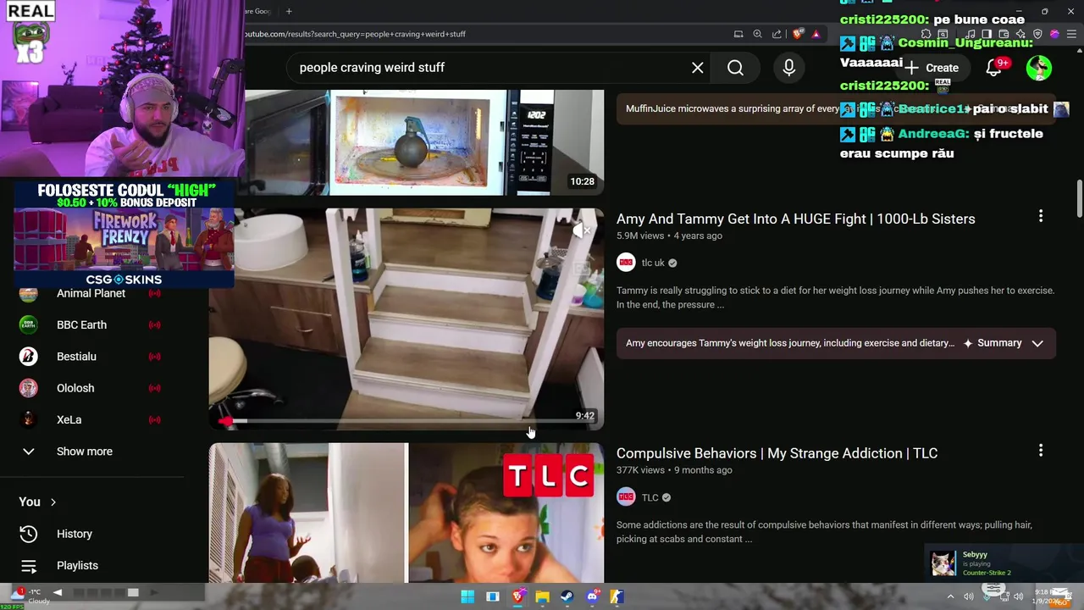Click the Playlists list icon

coord(29,565)
